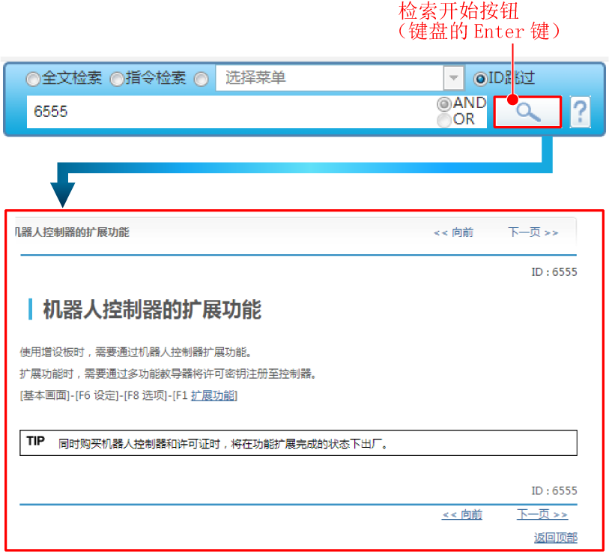Screen dimensions: 609x558
Task: Select the AND search operator
Action: (444, 103)
